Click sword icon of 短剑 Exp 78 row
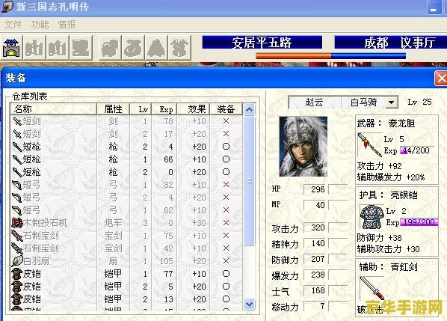The height and width of the screenshot is (321, 447). pos(17,121)
